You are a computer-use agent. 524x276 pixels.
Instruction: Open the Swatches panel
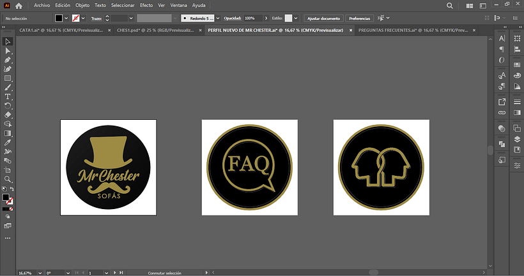pyautogui.click(x=517, y=64)
